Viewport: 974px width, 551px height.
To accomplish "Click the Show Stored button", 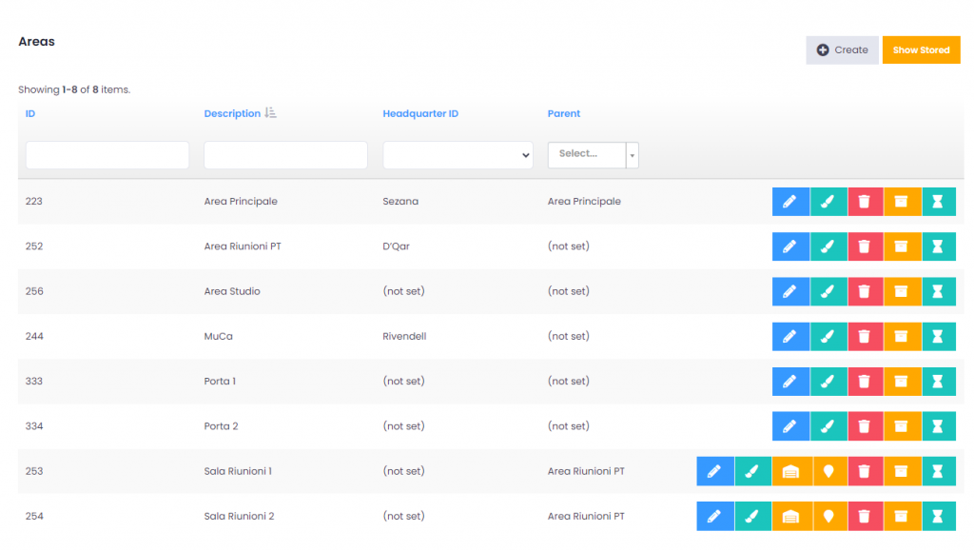I will pos(921,50).
